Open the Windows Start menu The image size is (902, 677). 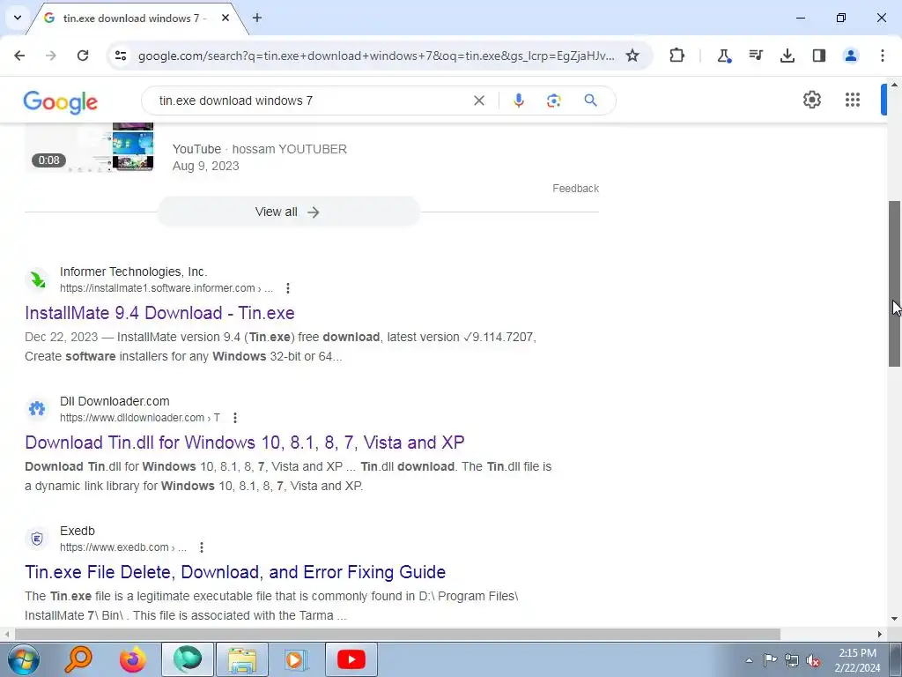coord(24,659)
